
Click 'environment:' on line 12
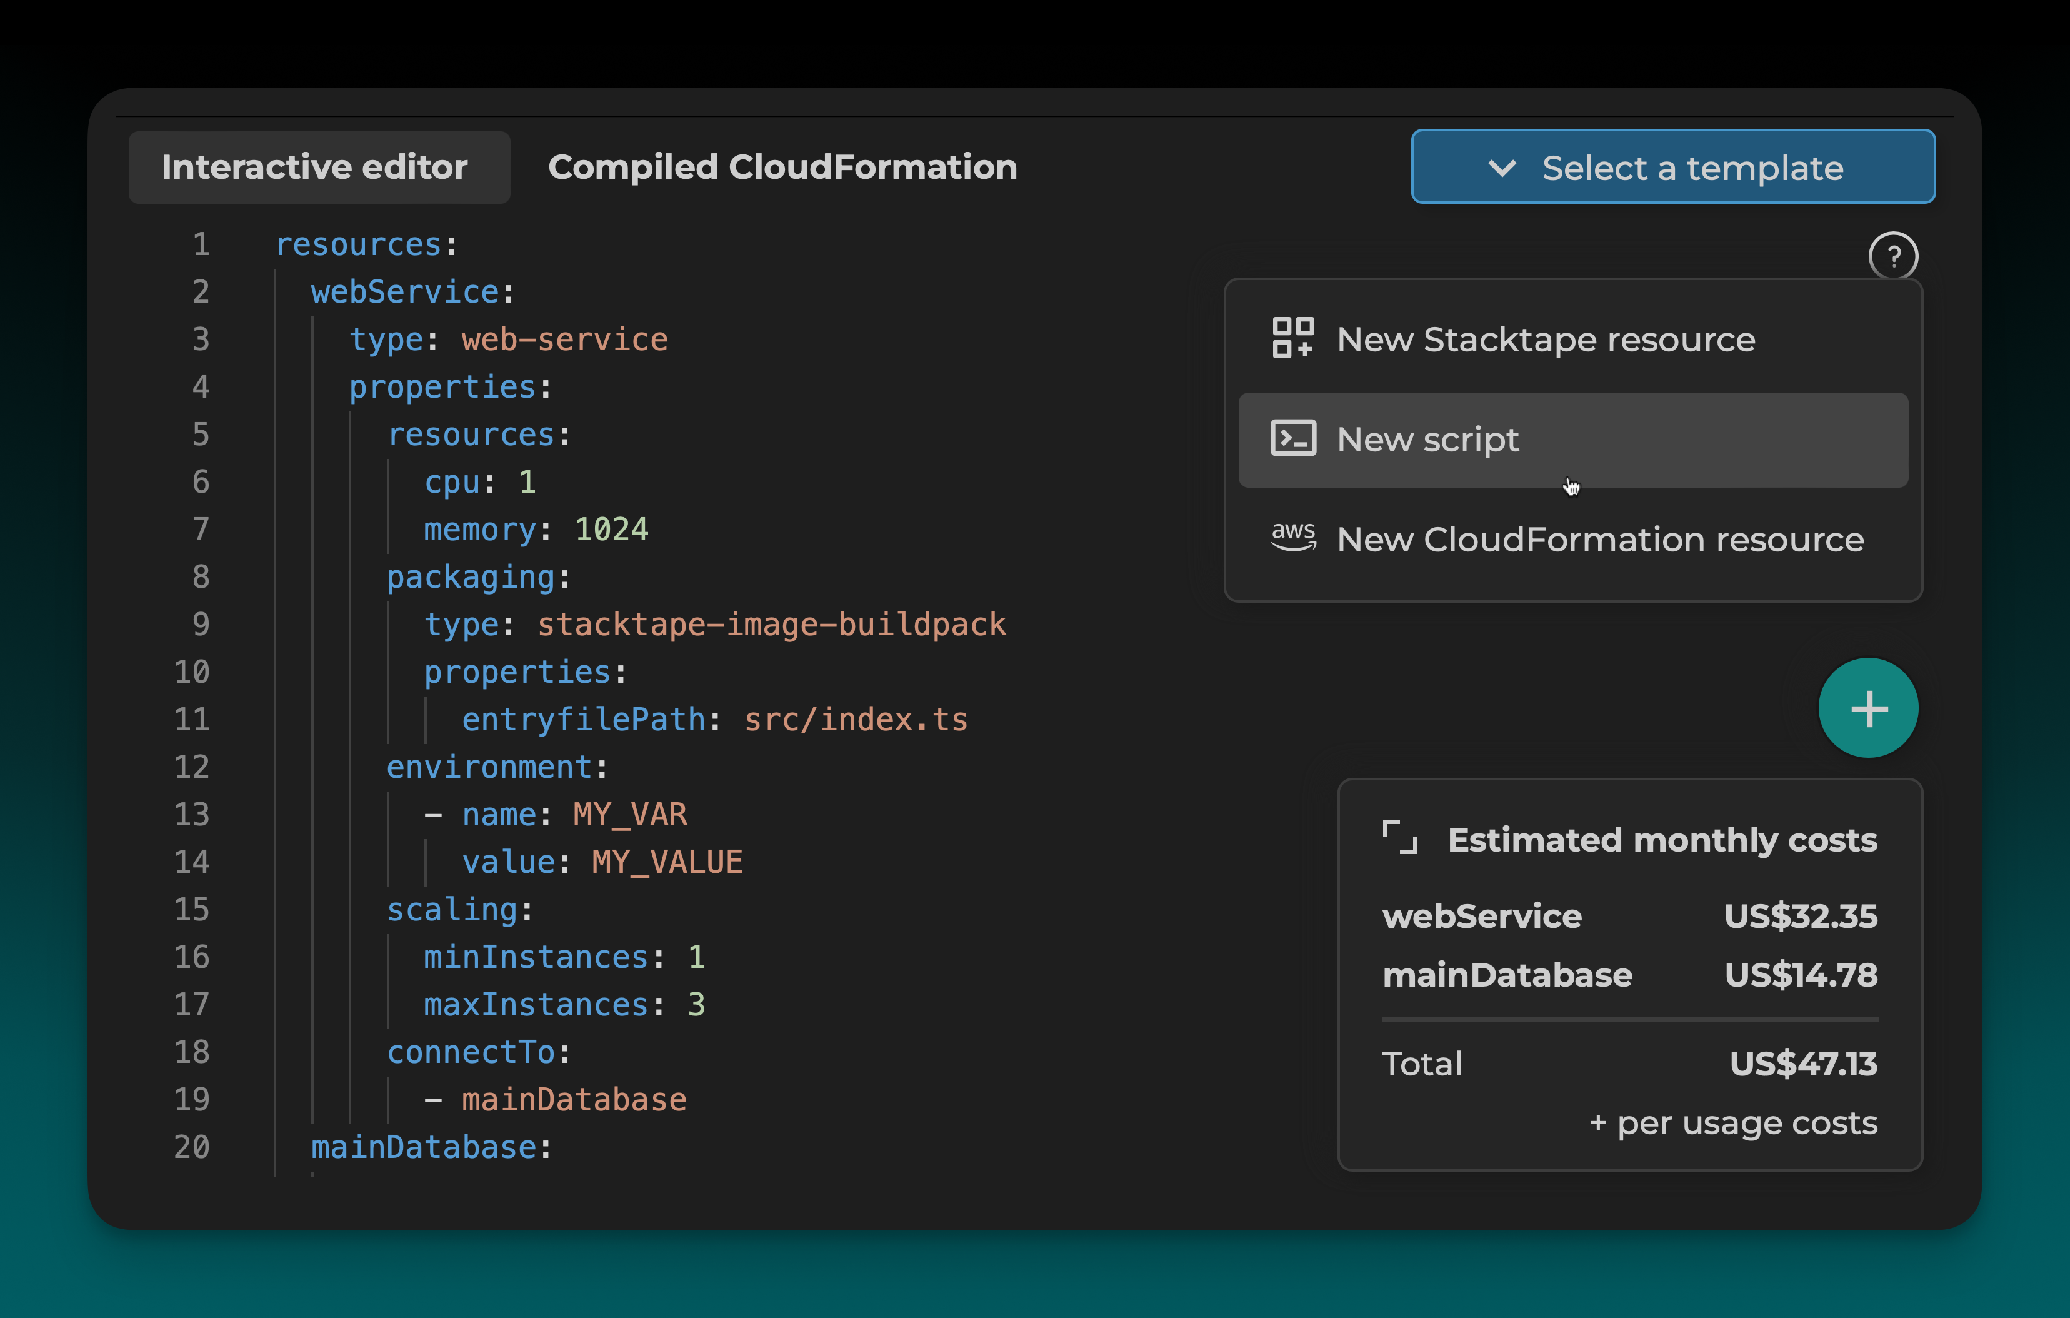(497, 767)
